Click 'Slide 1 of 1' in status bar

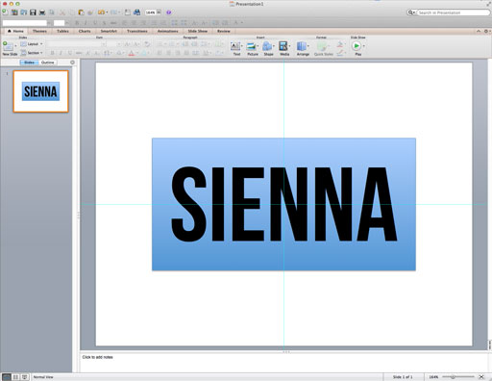coord(403,377)
